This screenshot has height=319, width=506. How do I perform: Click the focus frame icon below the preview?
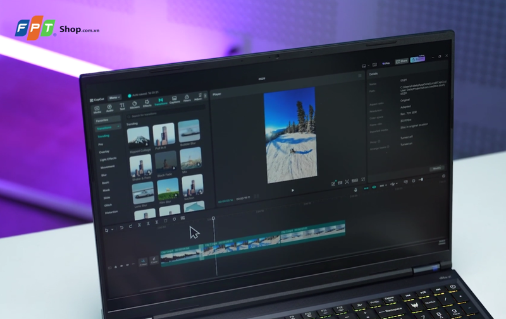(x=347, y=182)
